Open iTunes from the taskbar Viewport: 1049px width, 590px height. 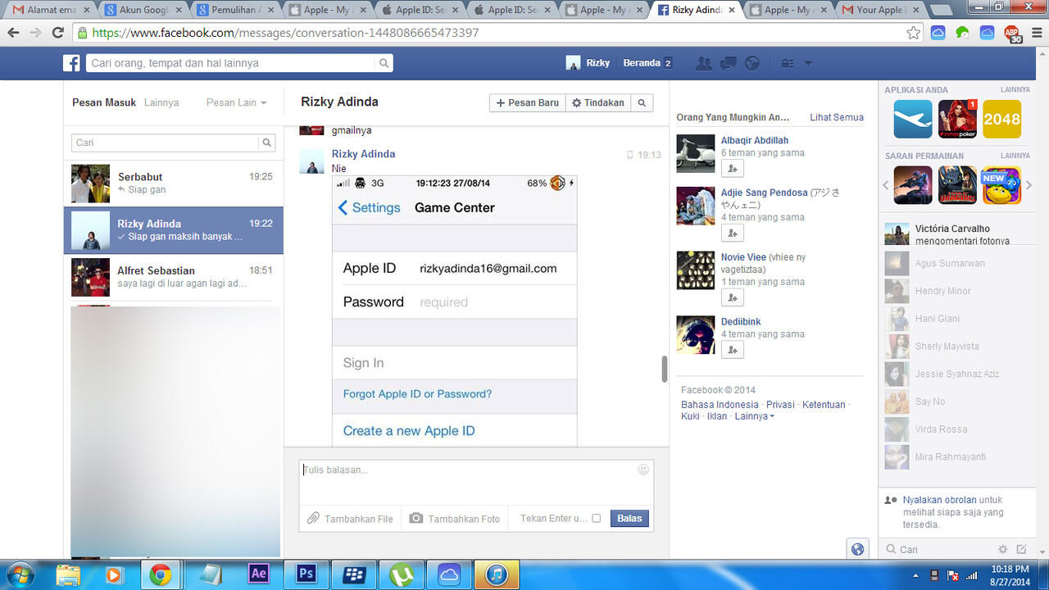(497, 574)
